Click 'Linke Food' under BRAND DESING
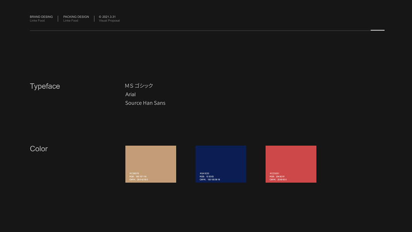Image resolution: width=412 pixels, height=232 pixels. point(37,20)
